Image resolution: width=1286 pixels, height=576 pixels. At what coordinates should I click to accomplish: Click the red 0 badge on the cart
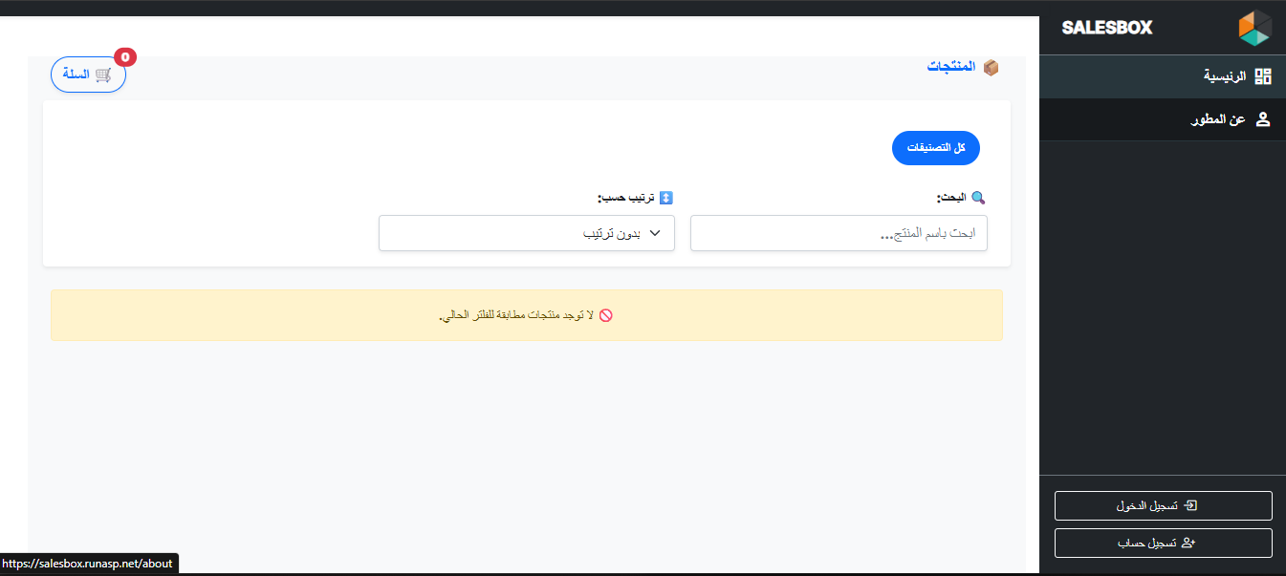[x=125, y=56]
